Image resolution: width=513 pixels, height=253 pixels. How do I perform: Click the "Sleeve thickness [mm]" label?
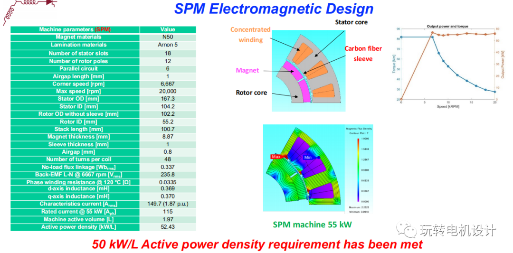click(78, 144)
